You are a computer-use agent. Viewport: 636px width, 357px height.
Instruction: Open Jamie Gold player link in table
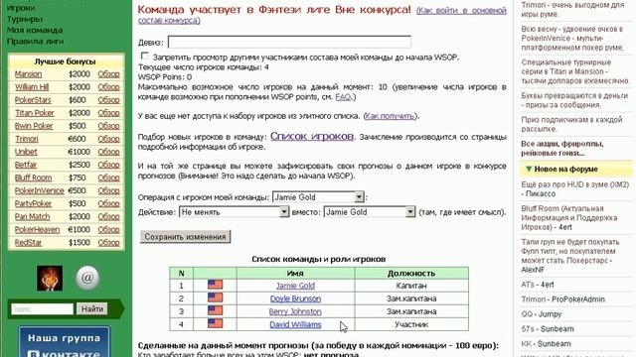[x=295, y=286]
